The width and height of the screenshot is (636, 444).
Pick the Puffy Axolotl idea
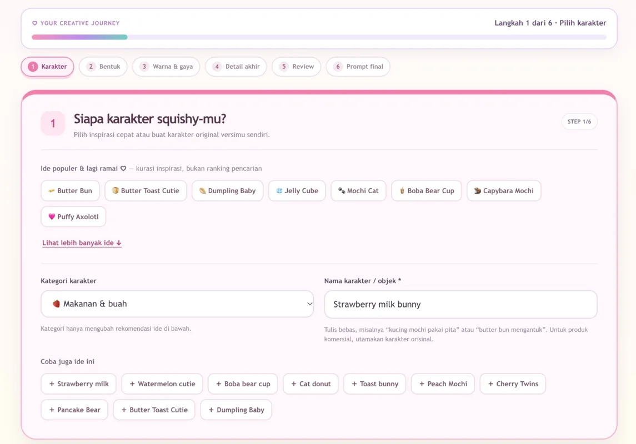point(73,217)
